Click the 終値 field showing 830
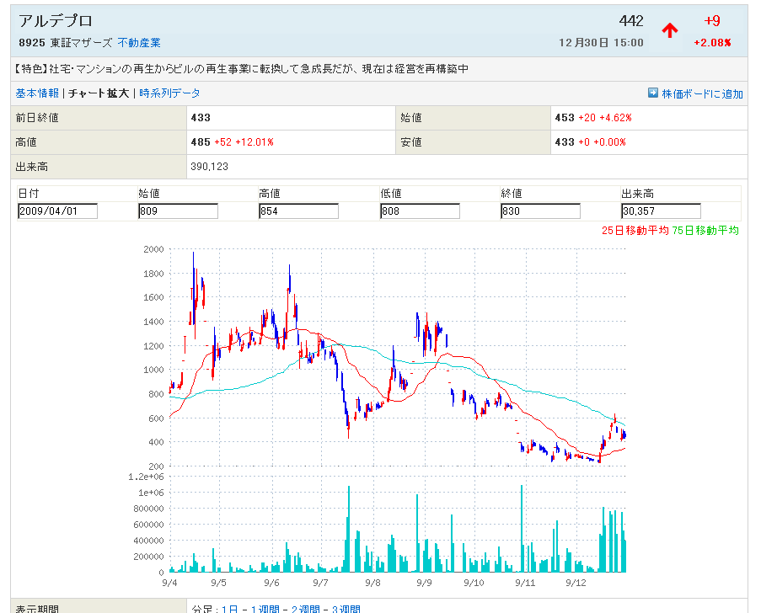This screenshot has height=613, width=761. pos(540,211)
